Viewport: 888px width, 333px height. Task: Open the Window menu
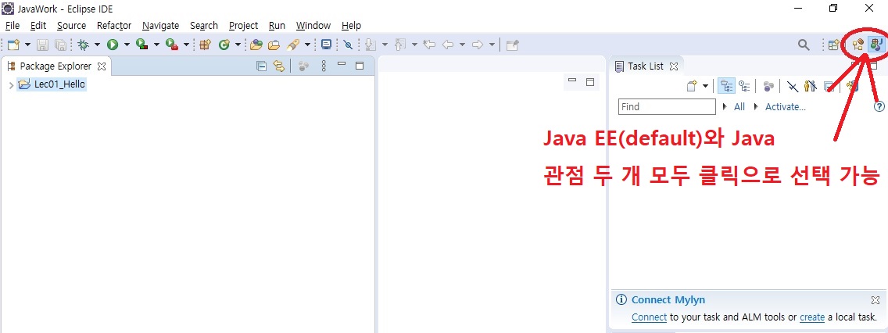point(313,26)
